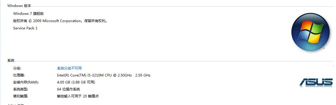Open the 系统分级不可用 link

(69, 68)
